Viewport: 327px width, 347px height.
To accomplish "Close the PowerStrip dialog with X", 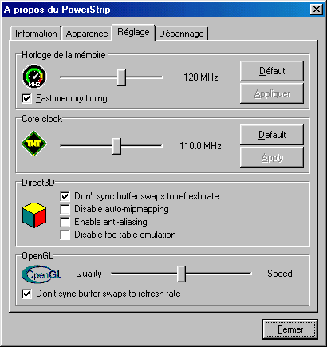I will [317, 10].
